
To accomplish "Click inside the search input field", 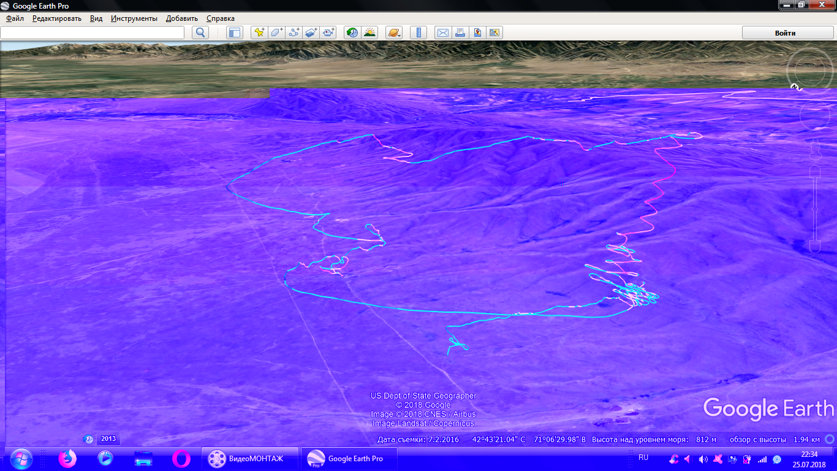I will [93, 33].
